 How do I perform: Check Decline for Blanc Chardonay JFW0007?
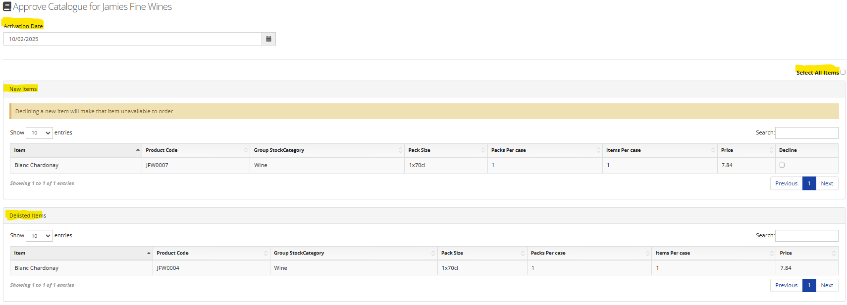click(x=782, y=165)
